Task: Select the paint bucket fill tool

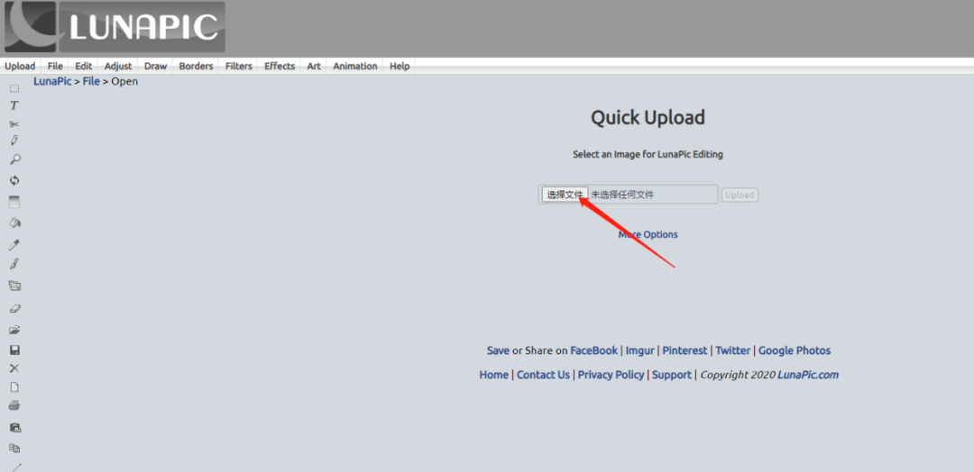Action: tap(15, 222)
